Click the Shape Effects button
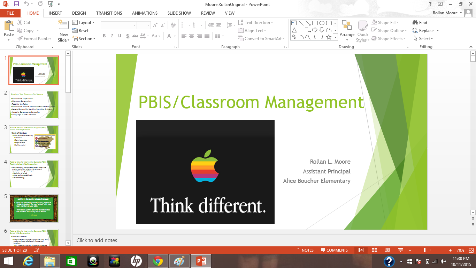Viewport: 476px width, 268px height. point(388,39)
